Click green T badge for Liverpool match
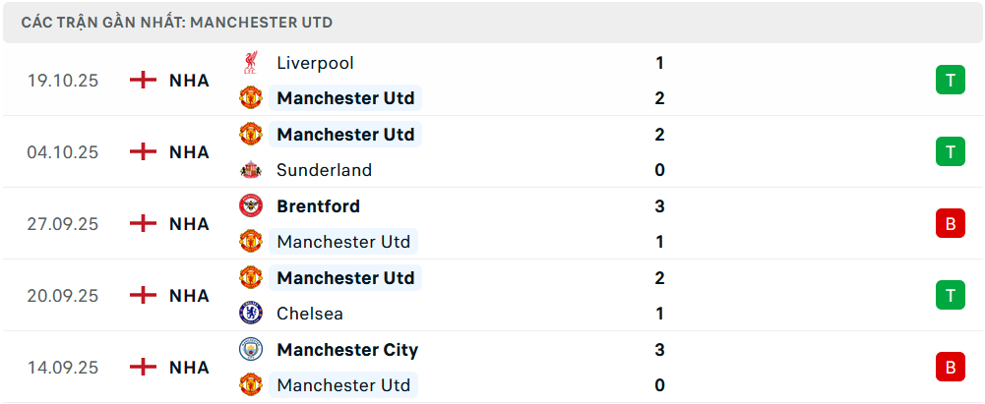Viewport: 985px width, 404px height. click(950, 81)
